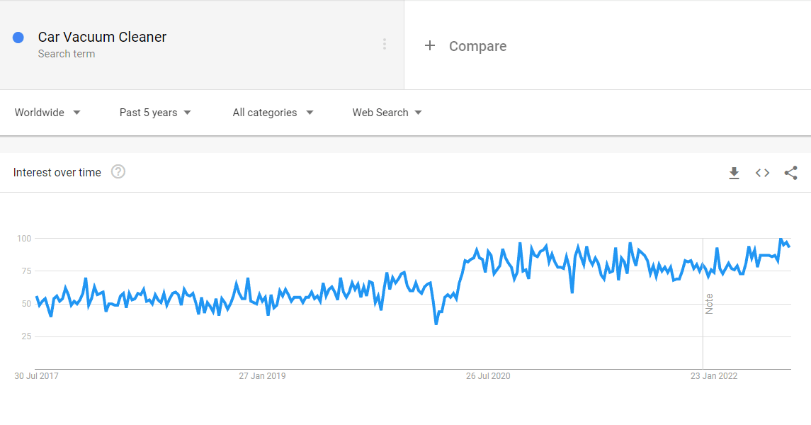This screenshot has width=811, height=425.
Task: Click the lowest dip in the trend line
Action: pyautogui.click(x=436, y=324)
